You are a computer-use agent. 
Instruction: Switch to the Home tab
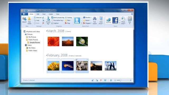[31, 14]
